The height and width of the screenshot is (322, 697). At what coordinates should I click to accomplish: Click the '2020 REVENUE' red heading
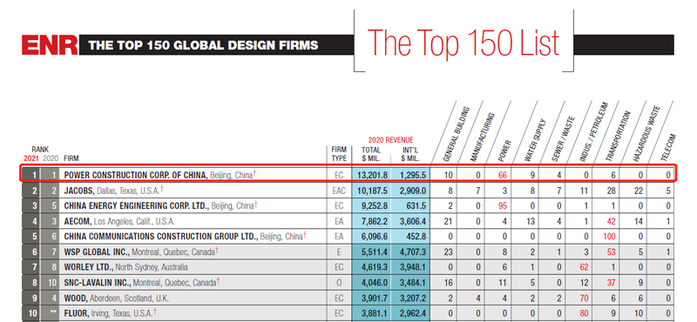click(390, 140)
